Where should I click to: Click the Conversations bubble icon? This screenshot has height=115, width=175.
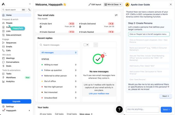[x=4, y=62]
